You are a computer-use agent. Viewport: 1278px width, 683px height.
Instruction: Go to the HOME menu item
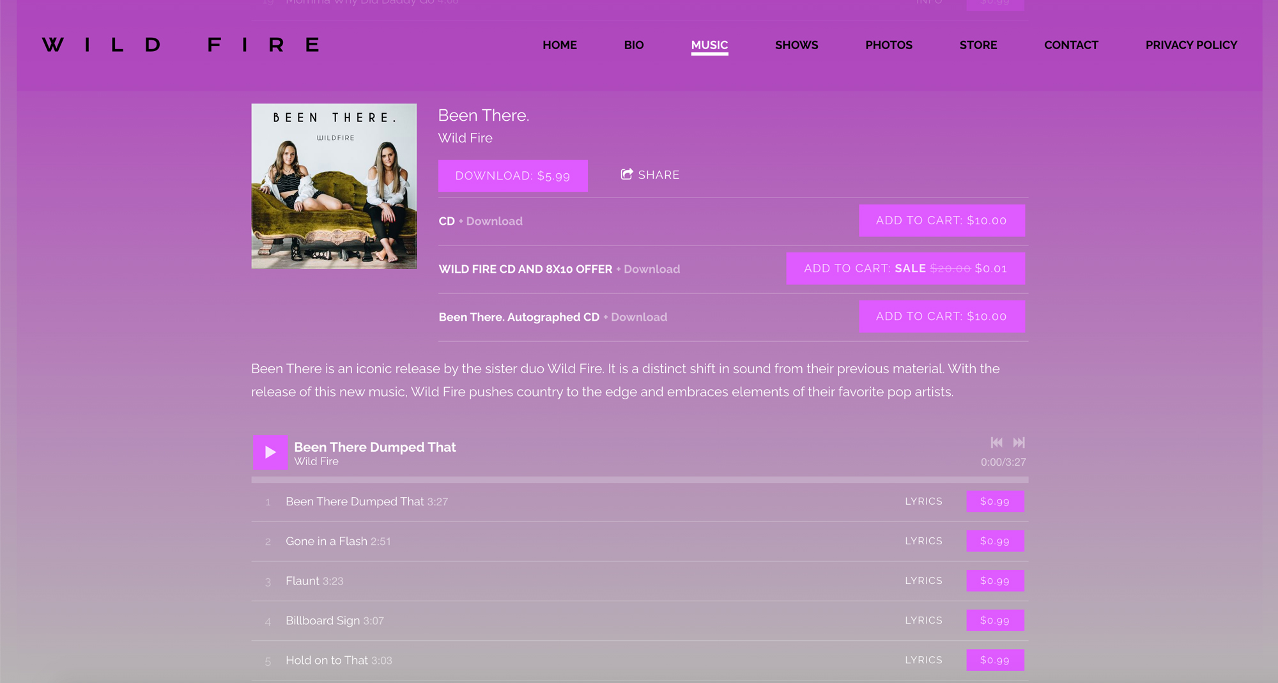click(x=560, y=45)
